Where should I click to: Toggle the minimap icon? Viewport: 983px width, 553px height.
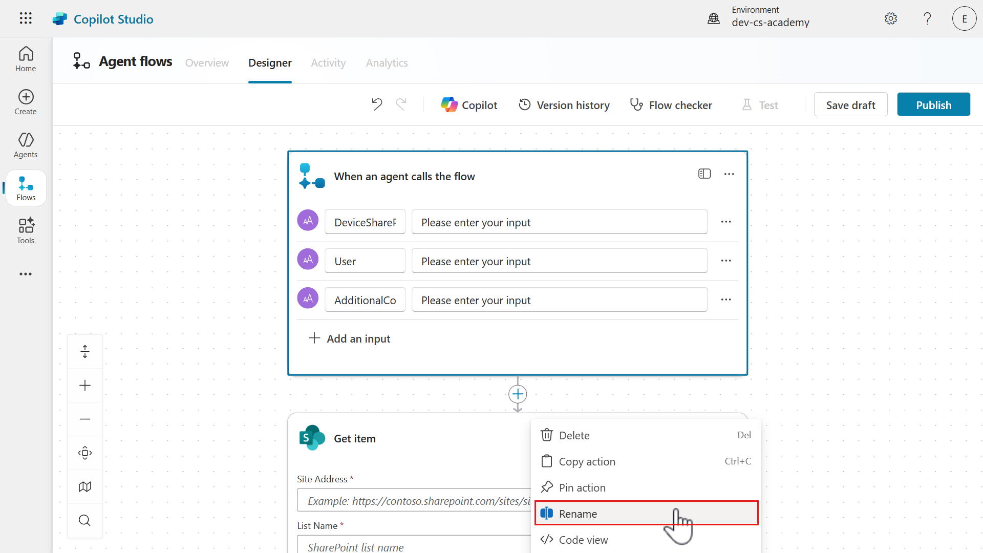click(x=85, y=486)
